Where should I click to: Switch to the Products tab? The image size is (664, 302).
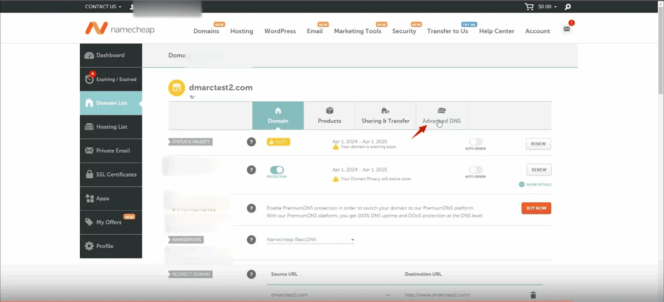[329, 115]
